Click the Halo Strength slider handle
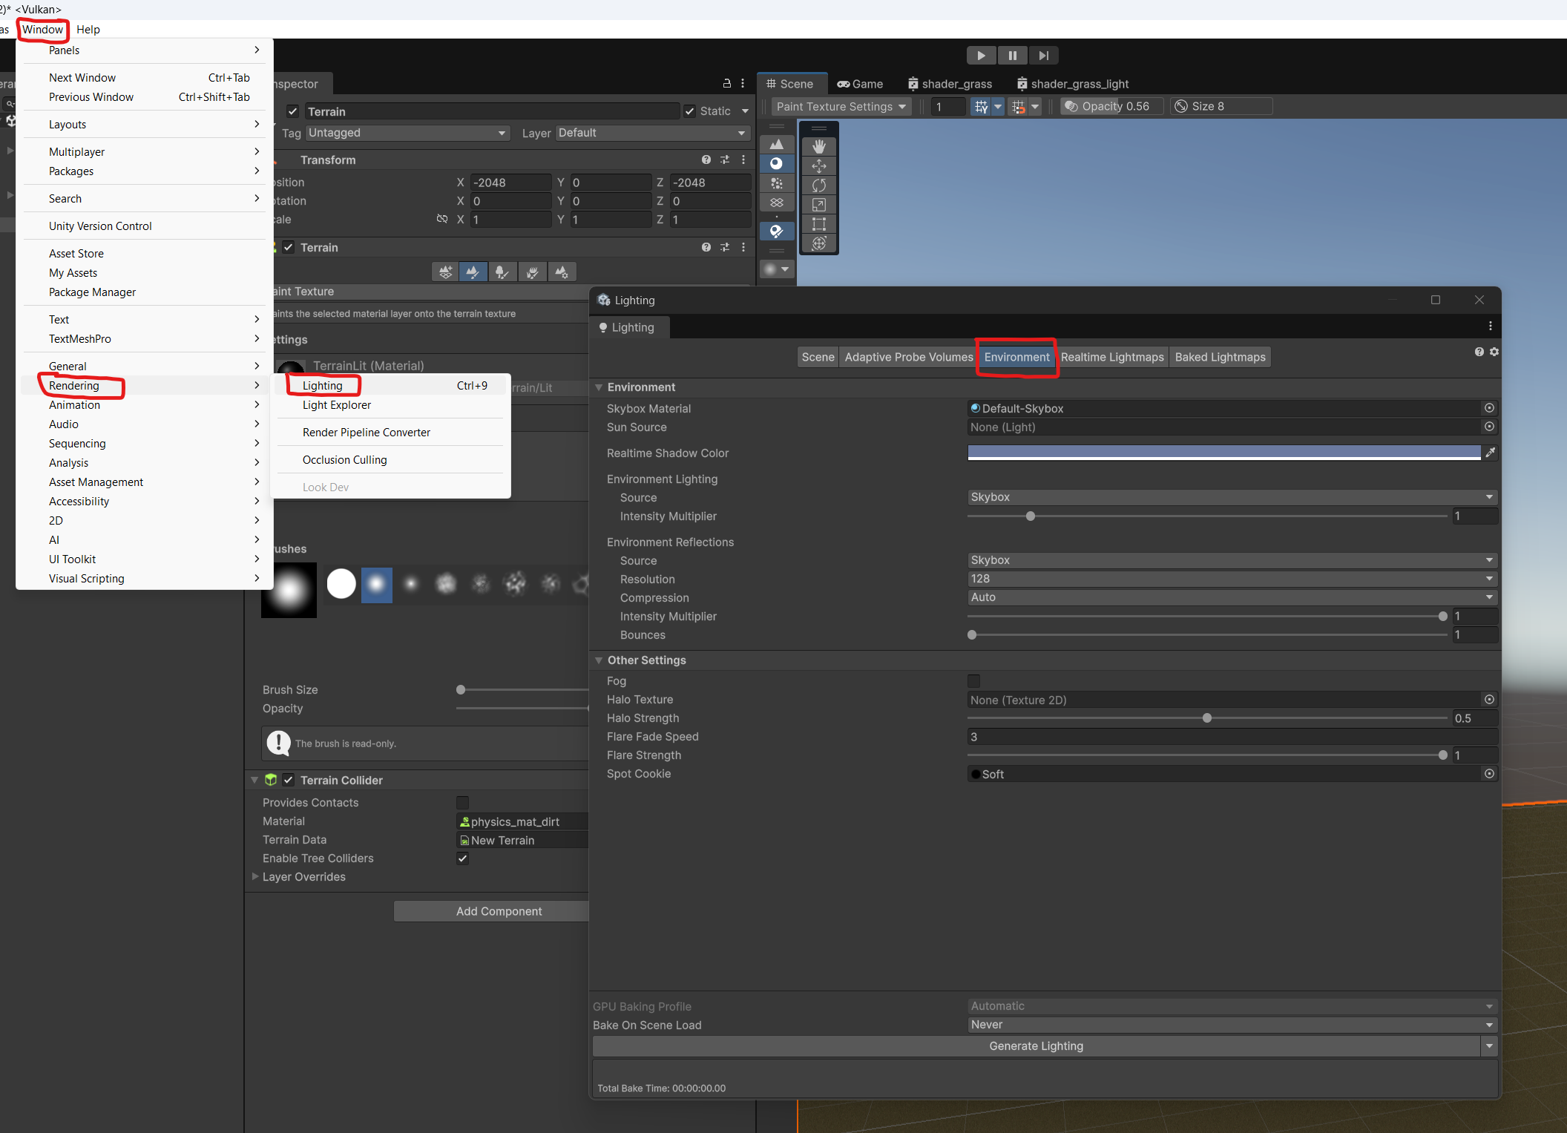 [x=1207, y=718]
